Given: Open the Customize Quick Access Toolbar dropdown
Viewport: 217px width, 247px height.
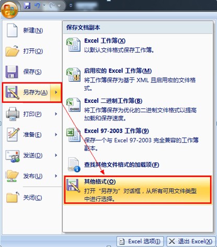Looking at the screenshot, I should pos(71,6).
